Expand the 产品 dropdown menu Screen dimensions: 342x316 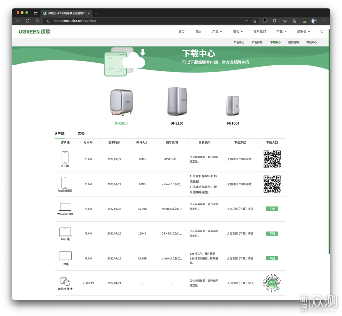(x=217, y=32)
